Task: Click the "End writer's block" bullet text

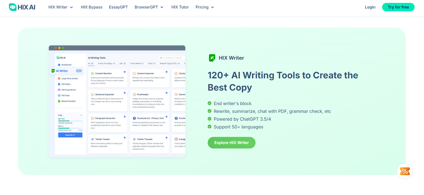Action: (x=233, y=103)
